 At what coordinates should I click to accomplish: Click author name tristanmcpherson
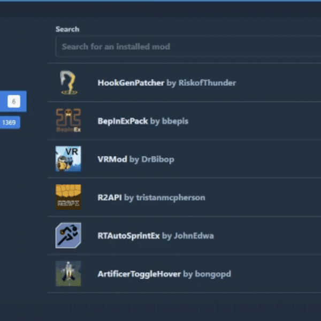pos(171,198)
